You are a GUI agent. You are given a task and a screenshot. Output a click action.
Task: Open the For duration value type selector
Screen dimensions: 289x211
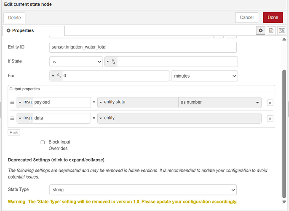(56, 76)
